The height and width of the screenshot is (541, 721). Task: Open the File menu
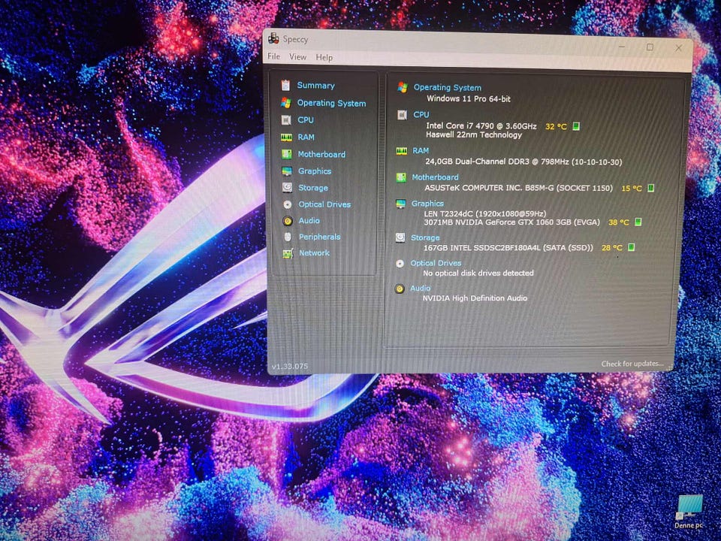273,56
